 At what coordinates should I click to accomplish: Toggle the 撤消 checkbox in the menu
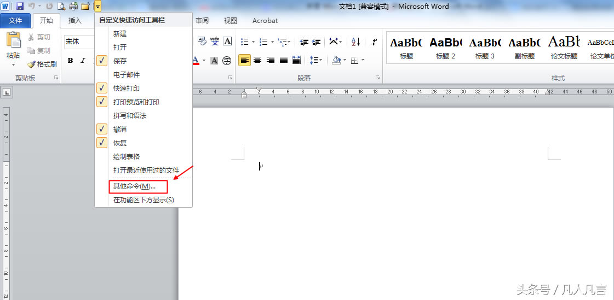click(119, 129)
